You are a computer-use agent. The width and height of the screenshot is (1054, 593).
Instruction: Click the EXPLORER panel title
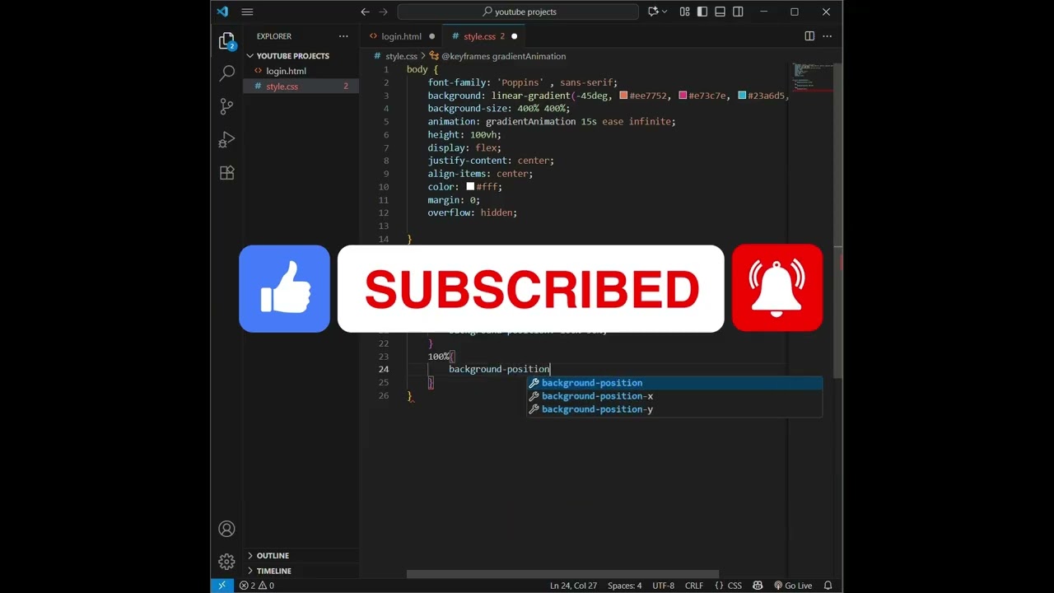tap(274, 36)
